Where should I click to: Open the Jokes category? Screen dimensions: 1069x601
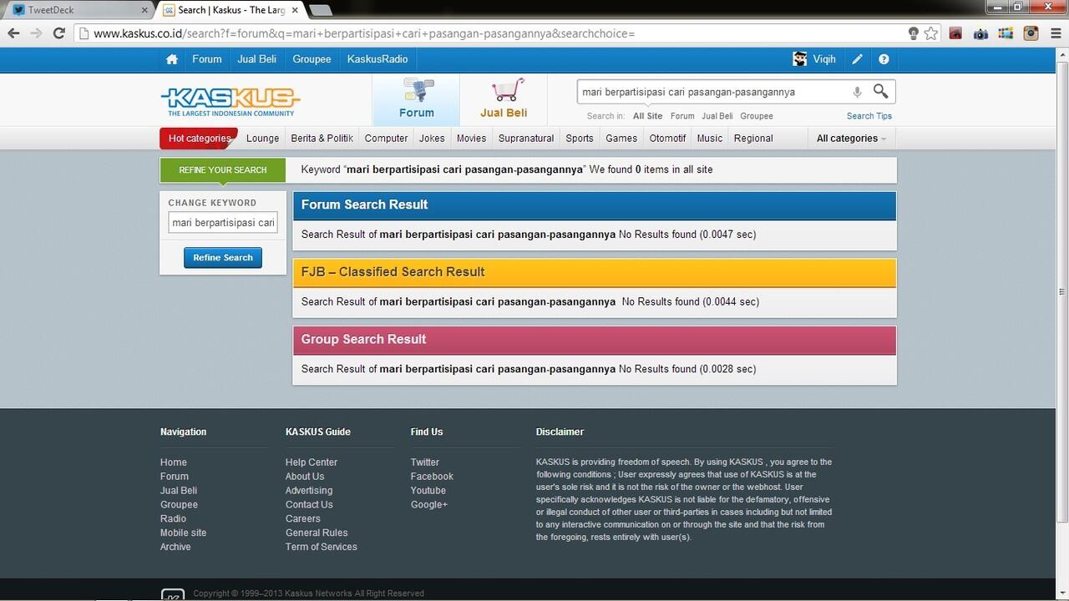(x=432, y=139)
